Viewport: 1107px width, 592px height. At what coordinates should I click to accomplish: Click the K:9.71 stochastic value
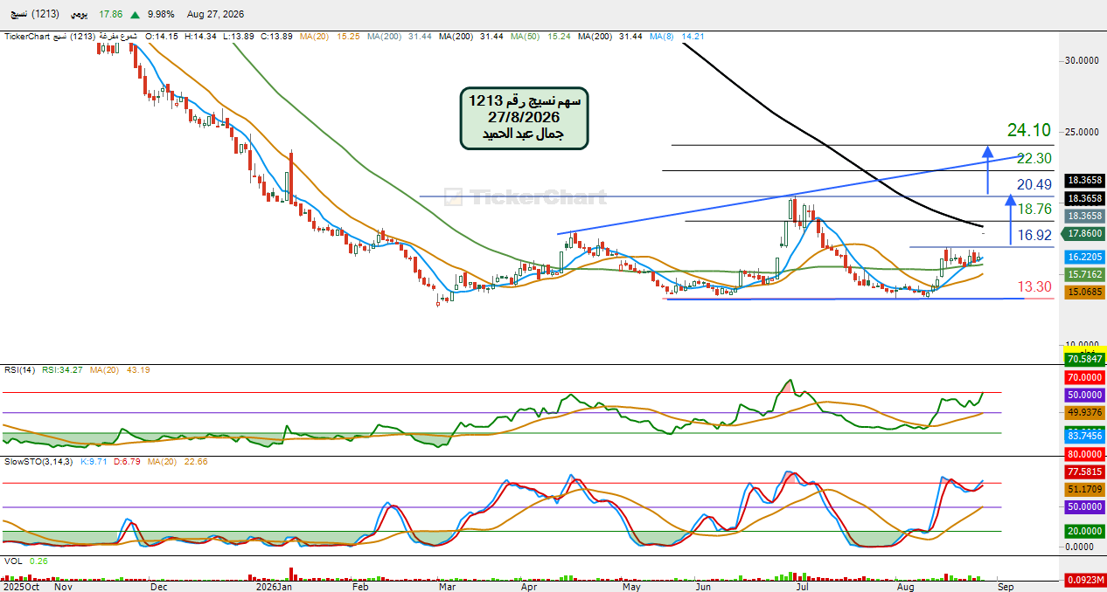coord(92,460)
